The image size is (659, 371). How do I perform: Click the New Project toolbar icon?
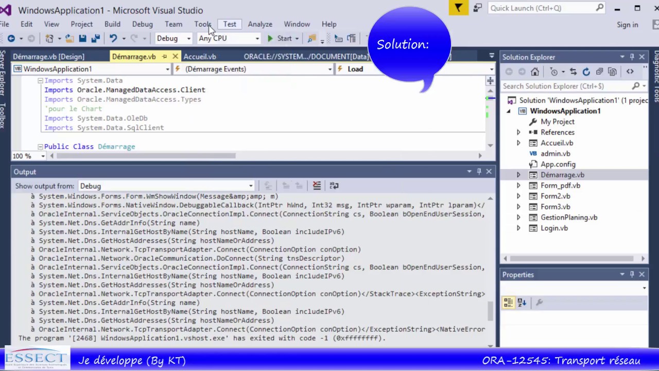(49, 38)
